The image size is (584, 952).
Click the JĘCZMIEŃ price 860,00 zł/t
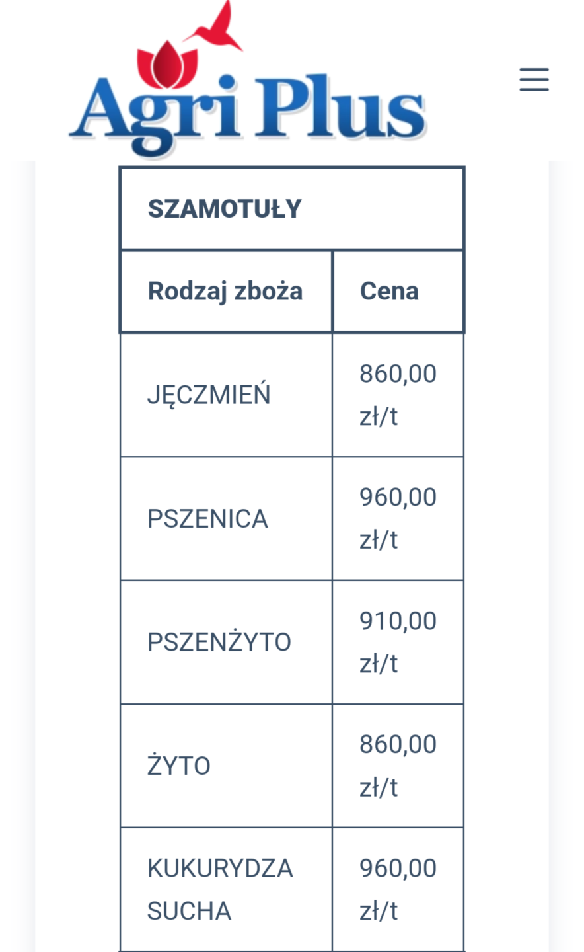point(398,395)
